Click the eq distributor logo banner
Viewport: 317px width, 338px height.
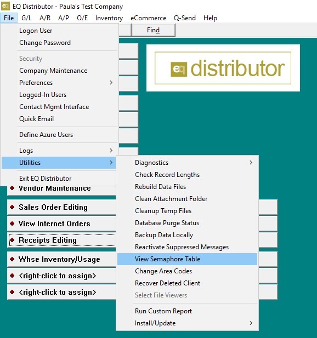click(x=223, y=68)
